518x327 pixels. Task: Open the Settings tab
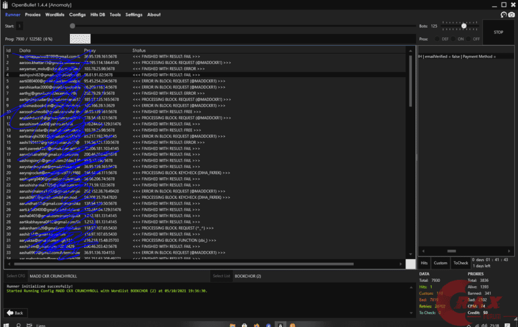click(133, 14)
